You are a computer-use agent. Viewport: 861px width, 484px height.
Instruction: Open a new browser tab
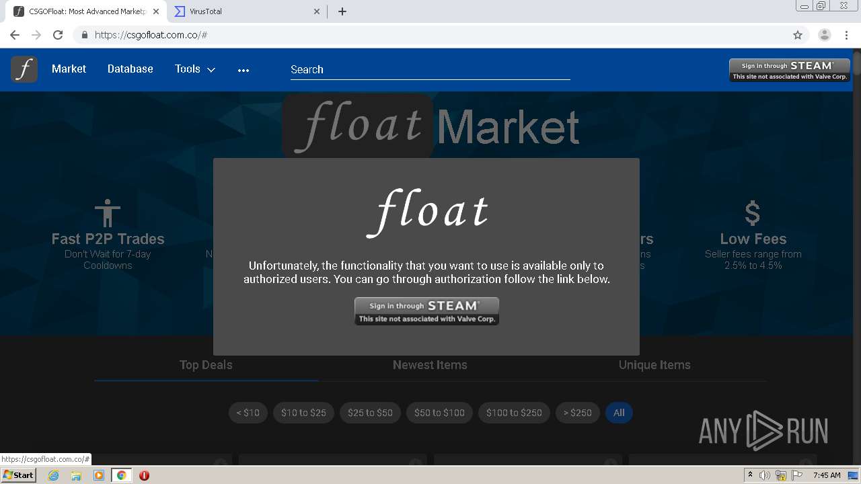coord(342,11)
